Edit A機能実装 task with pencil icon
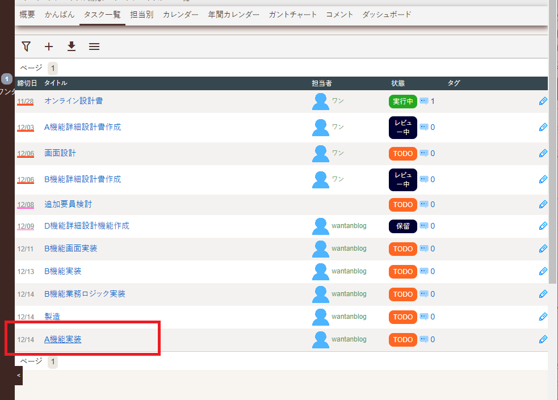The image size is (558, 400). [543, 339]
